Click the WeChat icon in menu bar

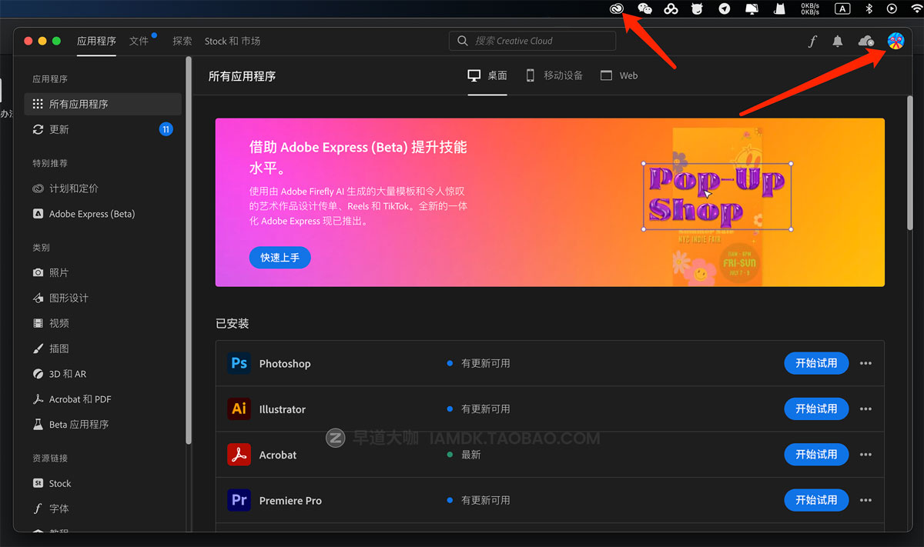(644, 8)
